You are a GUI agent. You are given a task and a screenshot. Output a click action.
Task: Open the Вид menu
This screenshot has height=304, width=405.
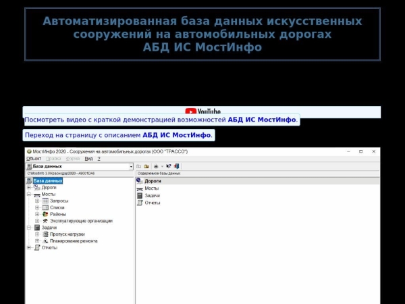tap(88, 159)
